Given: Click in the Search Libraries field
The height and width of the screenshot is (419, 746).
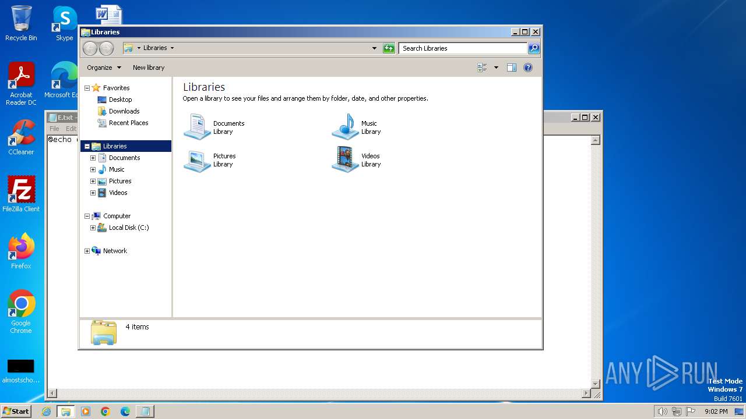Looking at the screenshot, I should click(463, 48).
